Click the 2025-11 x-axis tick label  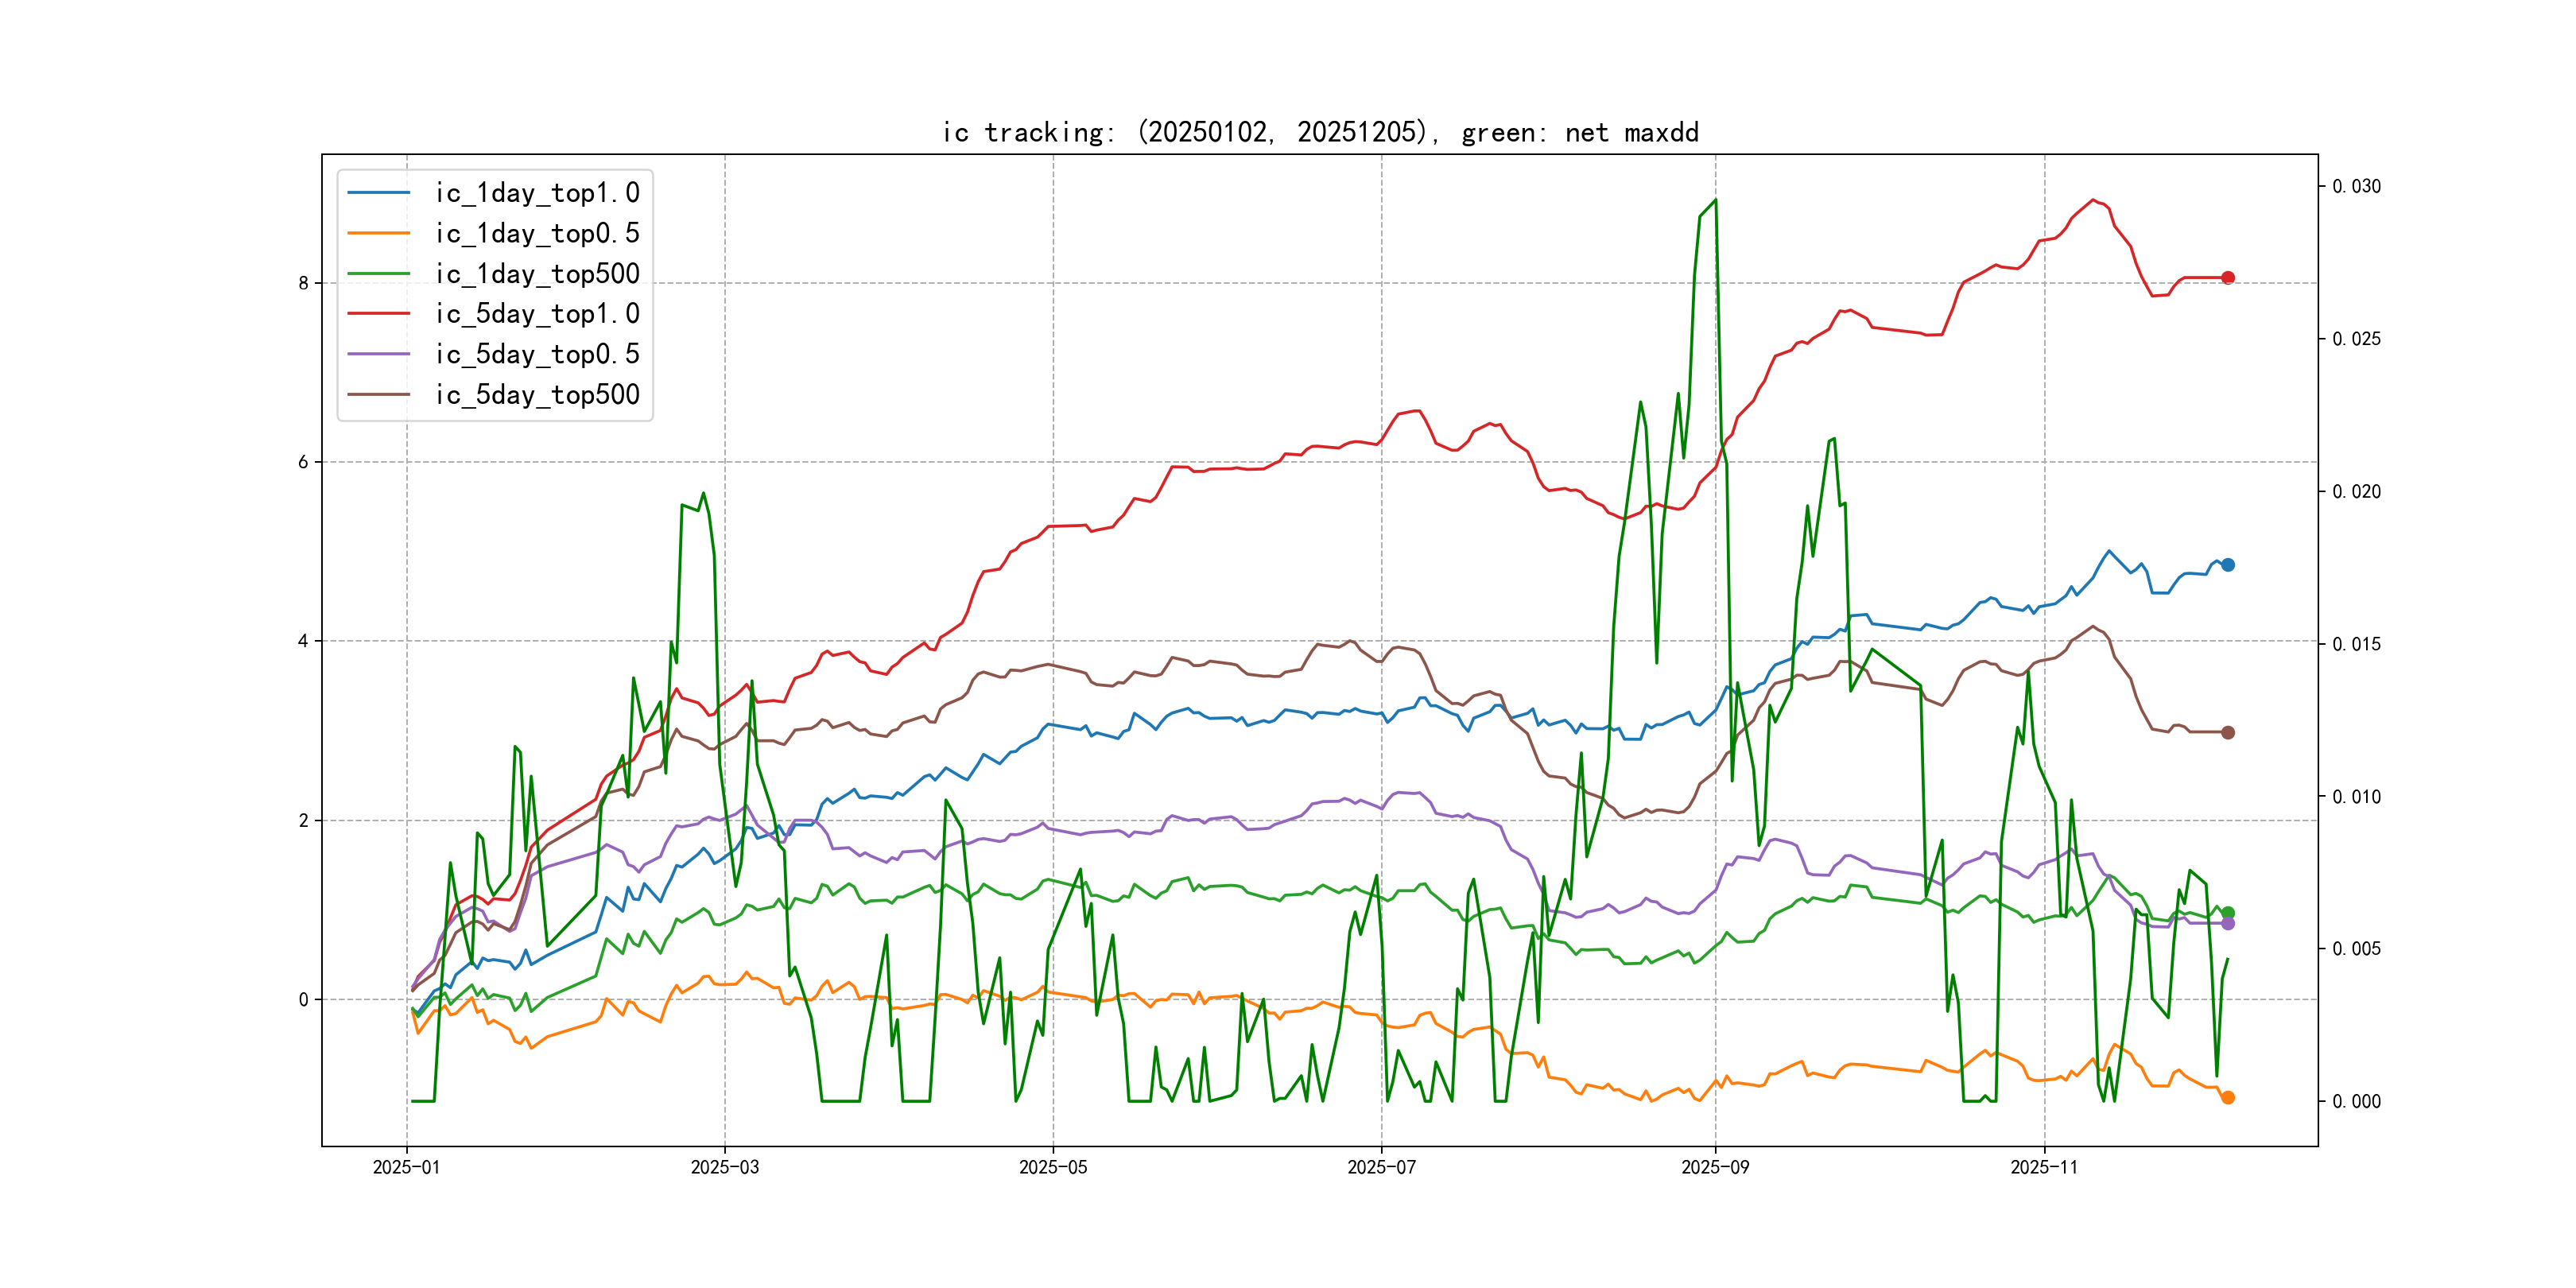coord(2044,1167)
